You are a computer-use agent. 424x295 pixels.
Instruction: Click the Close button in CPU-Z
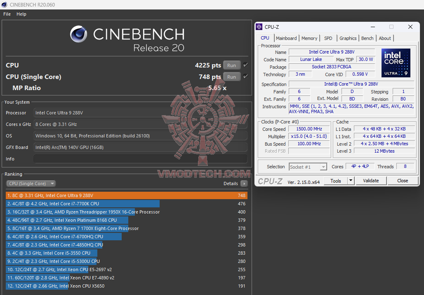(403, 181)
